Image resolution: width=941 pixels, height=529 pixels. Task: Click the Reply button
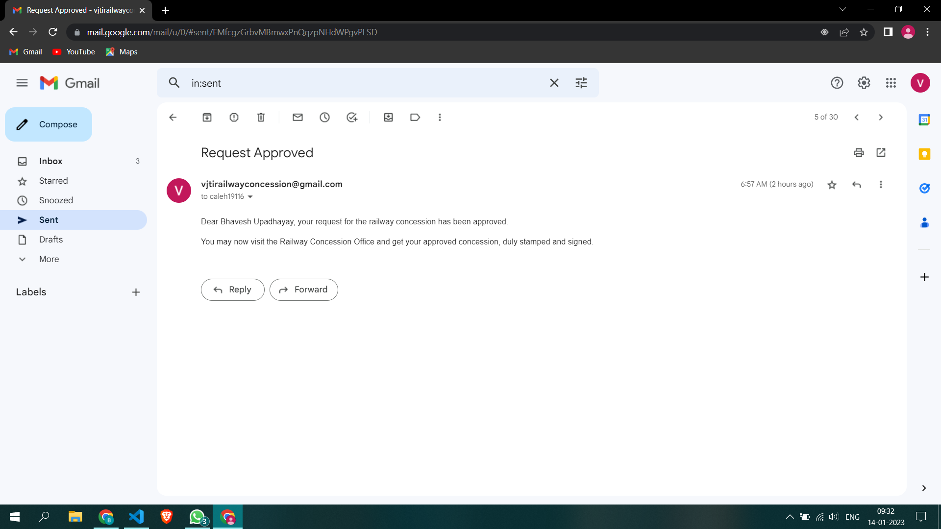click(x=233, y=289)
